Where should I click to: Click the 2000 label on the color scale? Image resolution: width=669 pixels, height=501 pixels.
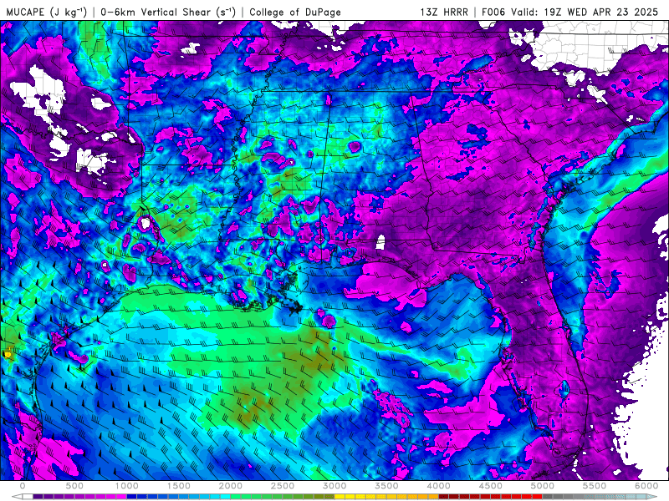(231, 486)
